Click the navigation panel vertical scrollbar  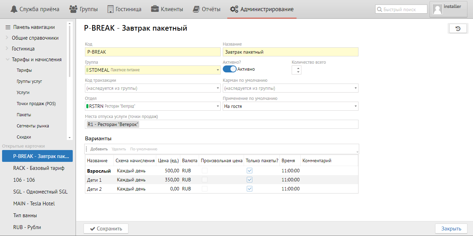tap(70, 52)
